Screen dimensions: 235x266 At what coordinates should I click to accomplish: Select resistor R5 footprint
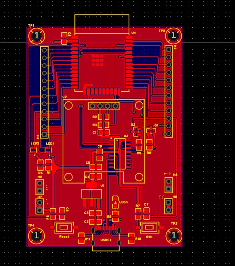pos(115,217)
